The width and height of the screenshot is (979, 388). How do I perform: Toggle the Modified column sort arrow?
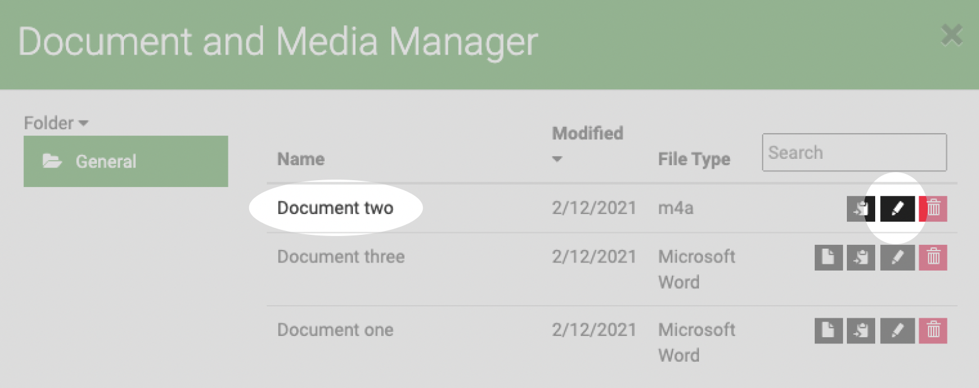click(x=557, y=159)
